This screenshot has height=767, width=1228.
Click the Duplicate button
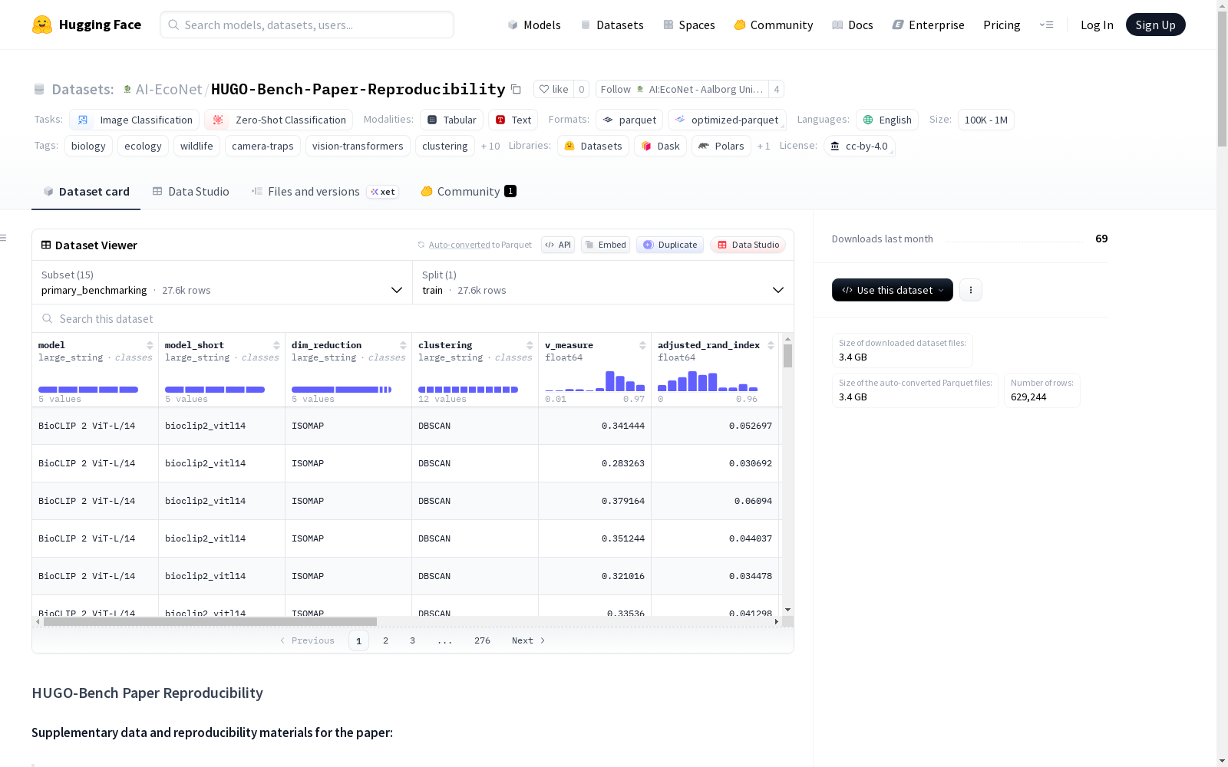point(670,245)
